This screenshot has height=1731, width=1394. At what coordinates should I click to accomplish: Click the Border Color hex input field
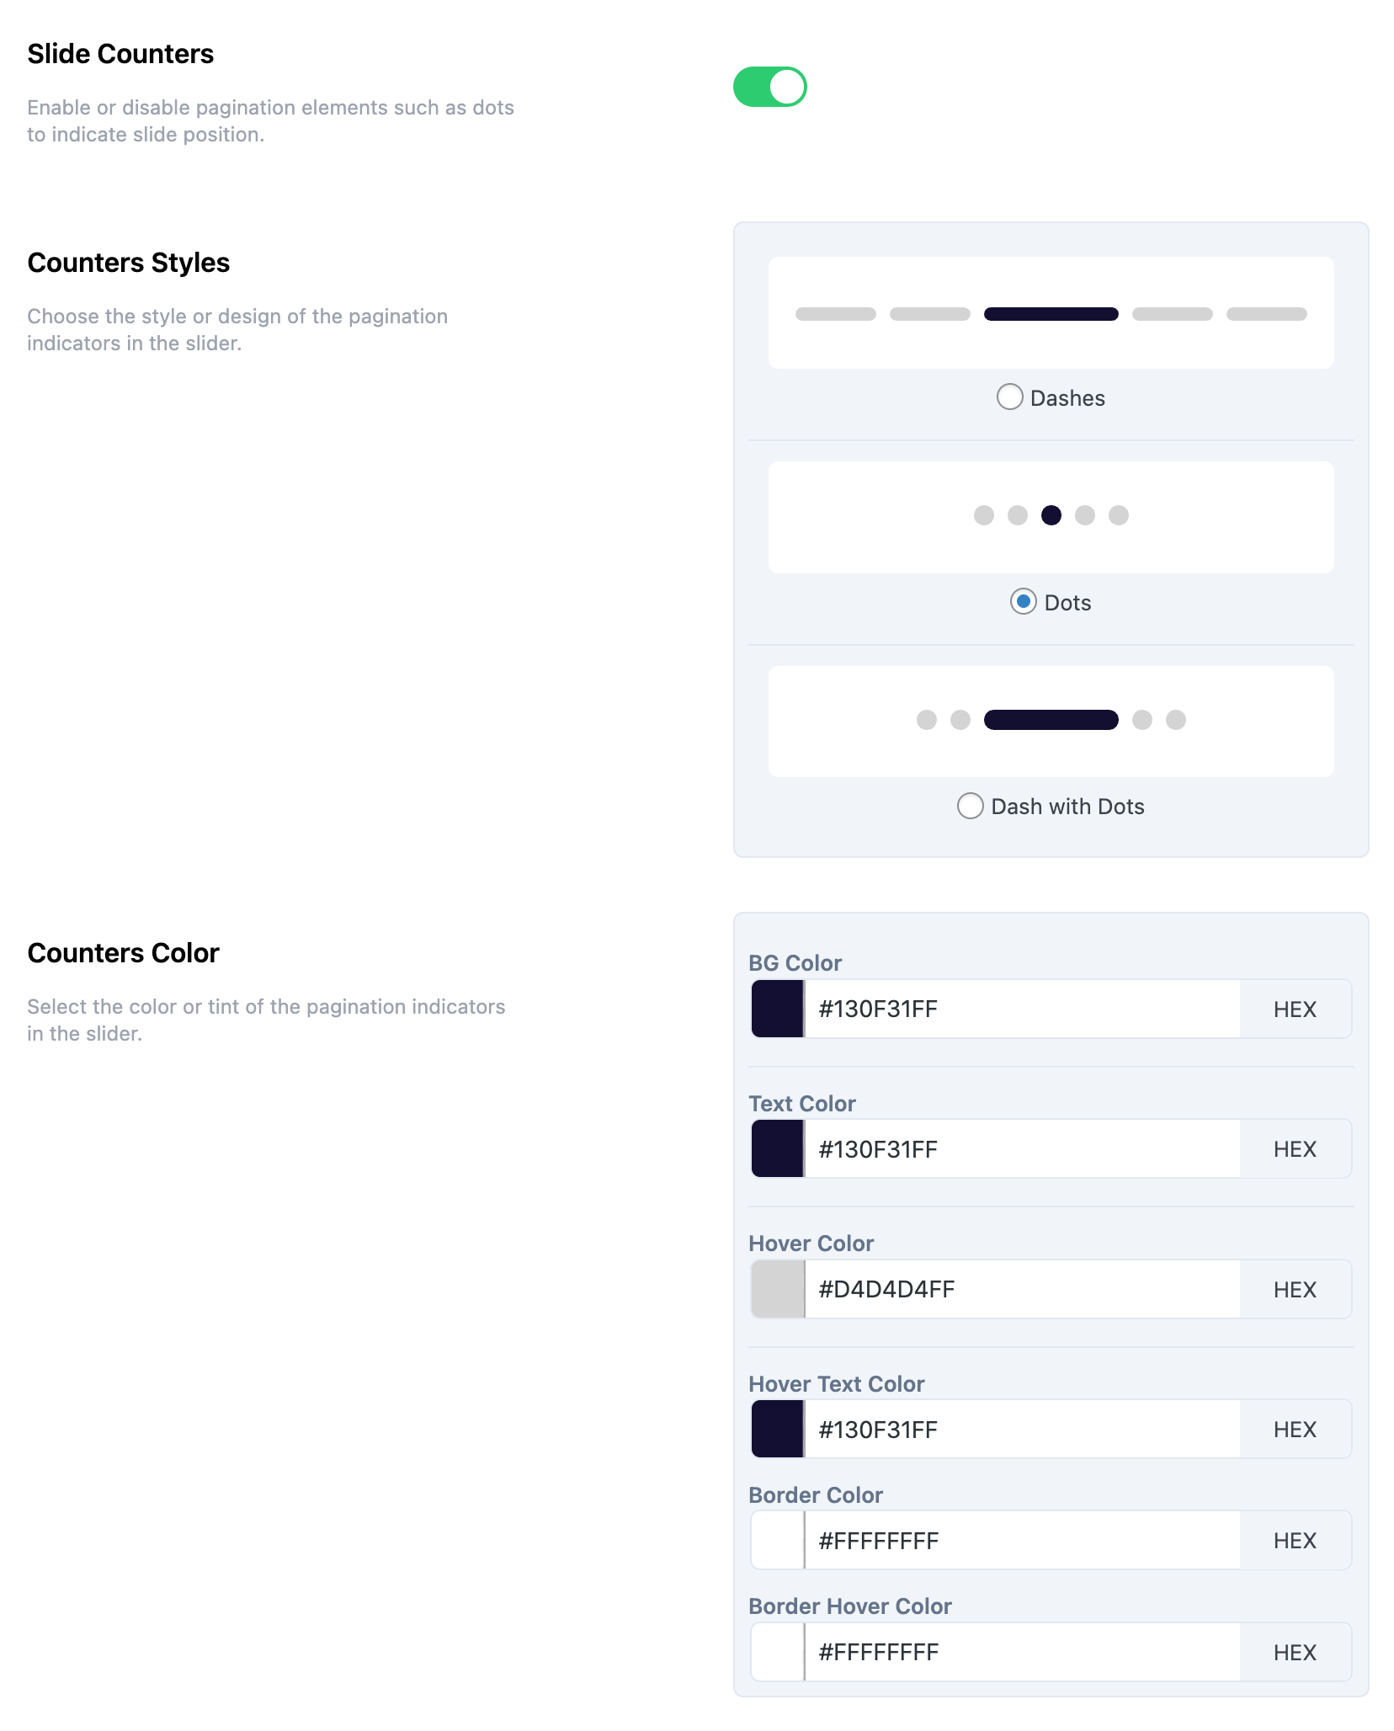pos(1022,1540)
